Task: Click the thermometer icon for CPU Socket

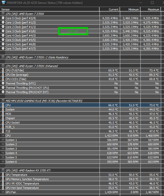Action: (x=3, y=123)
